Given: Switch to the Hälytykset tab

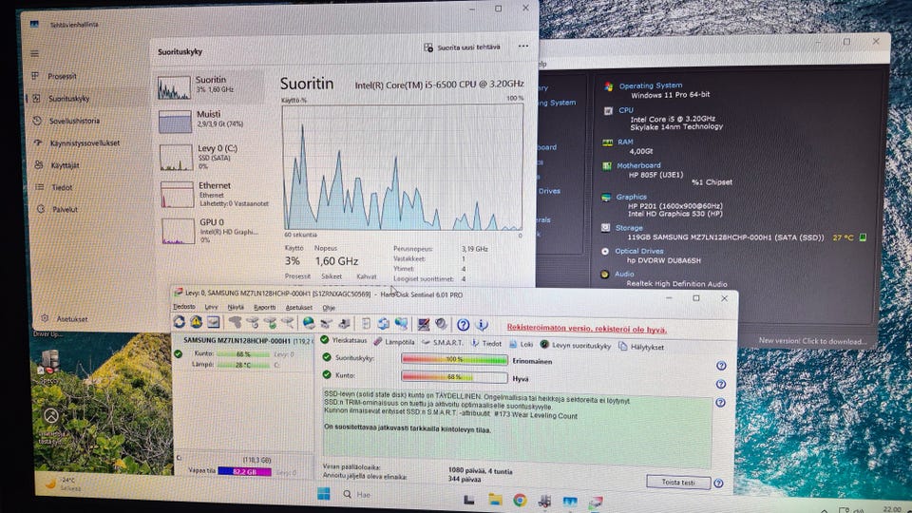Looking at the screenshot, I should pos(641,347).
